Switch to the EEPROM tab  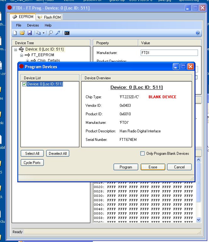click(23, 17)
